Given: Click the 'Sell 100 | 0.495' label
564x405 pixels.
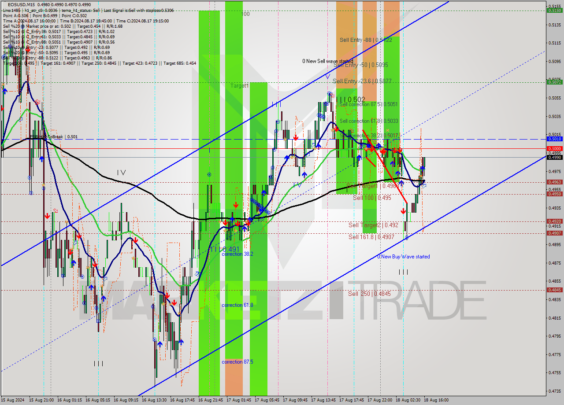Looking at the screenshot, I should coord(372,198).
